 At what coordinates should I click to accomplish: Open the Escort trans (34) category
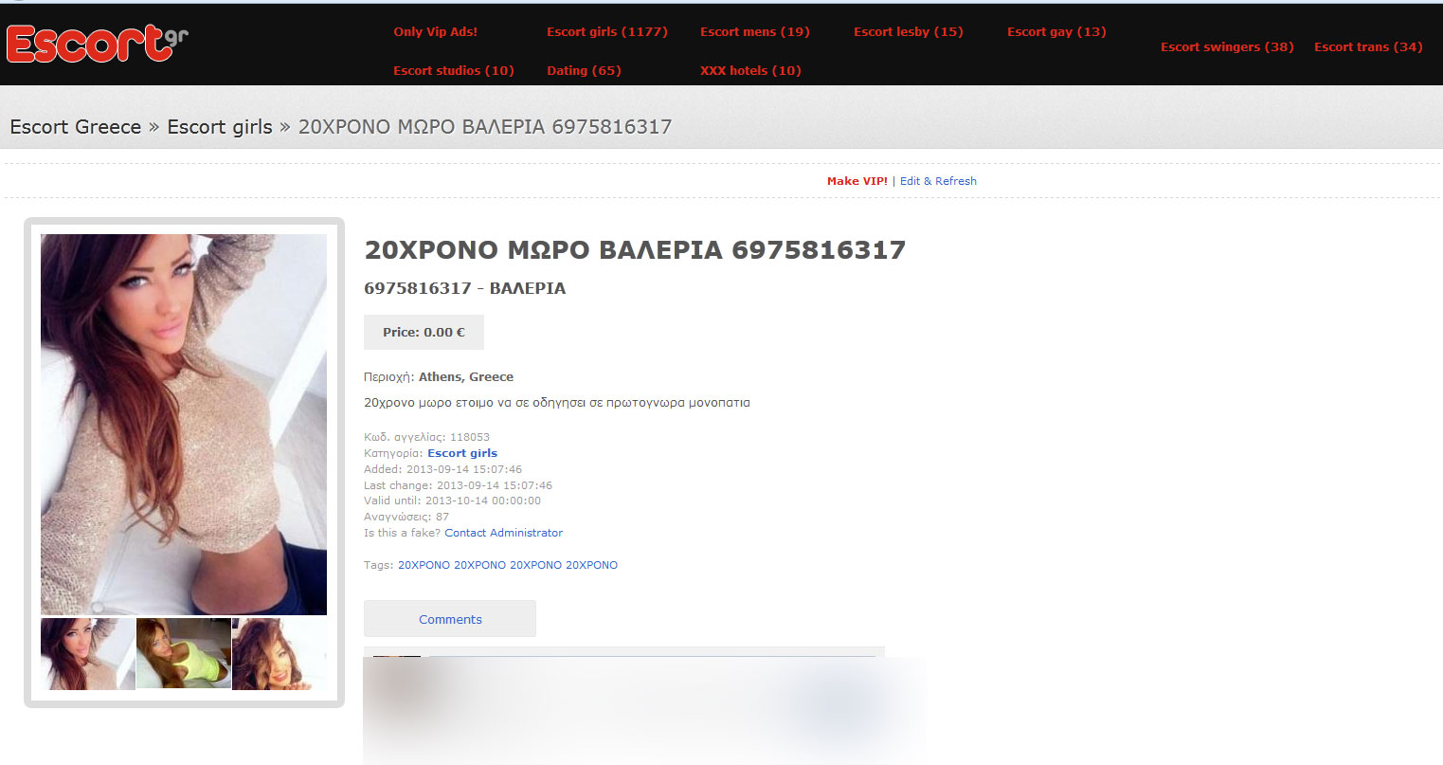[x=1368, y=46]
